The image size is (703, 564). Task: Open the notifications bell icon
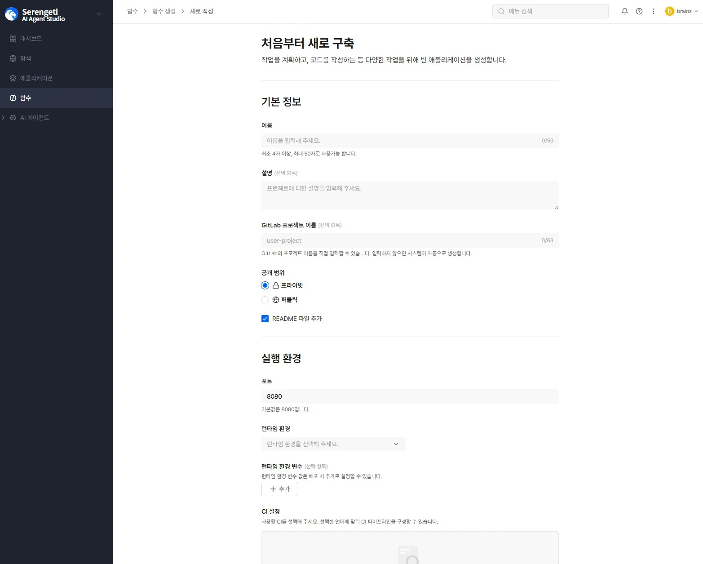[624, 11]
